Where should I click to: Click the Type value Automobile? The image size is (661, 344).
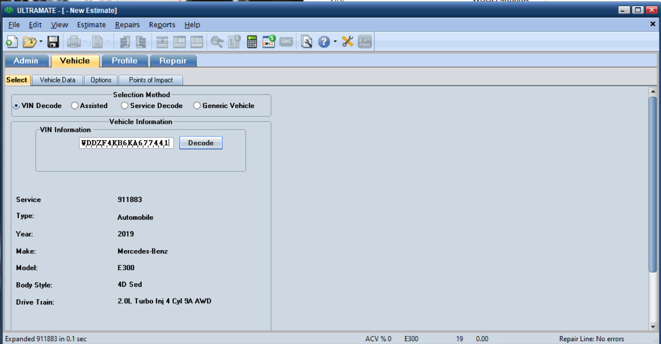click(x=135, y=218)
